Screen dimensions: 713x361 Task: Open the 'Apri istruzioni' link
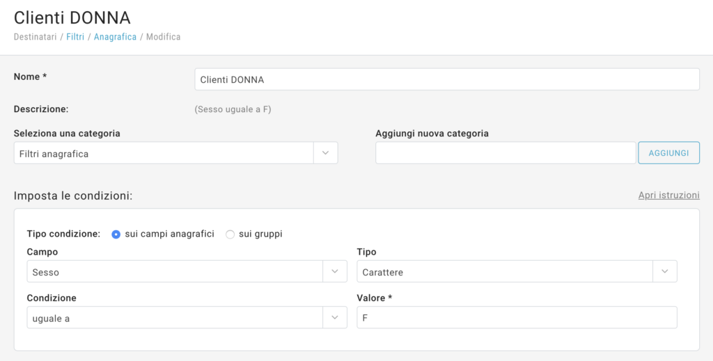click(668, 195)
